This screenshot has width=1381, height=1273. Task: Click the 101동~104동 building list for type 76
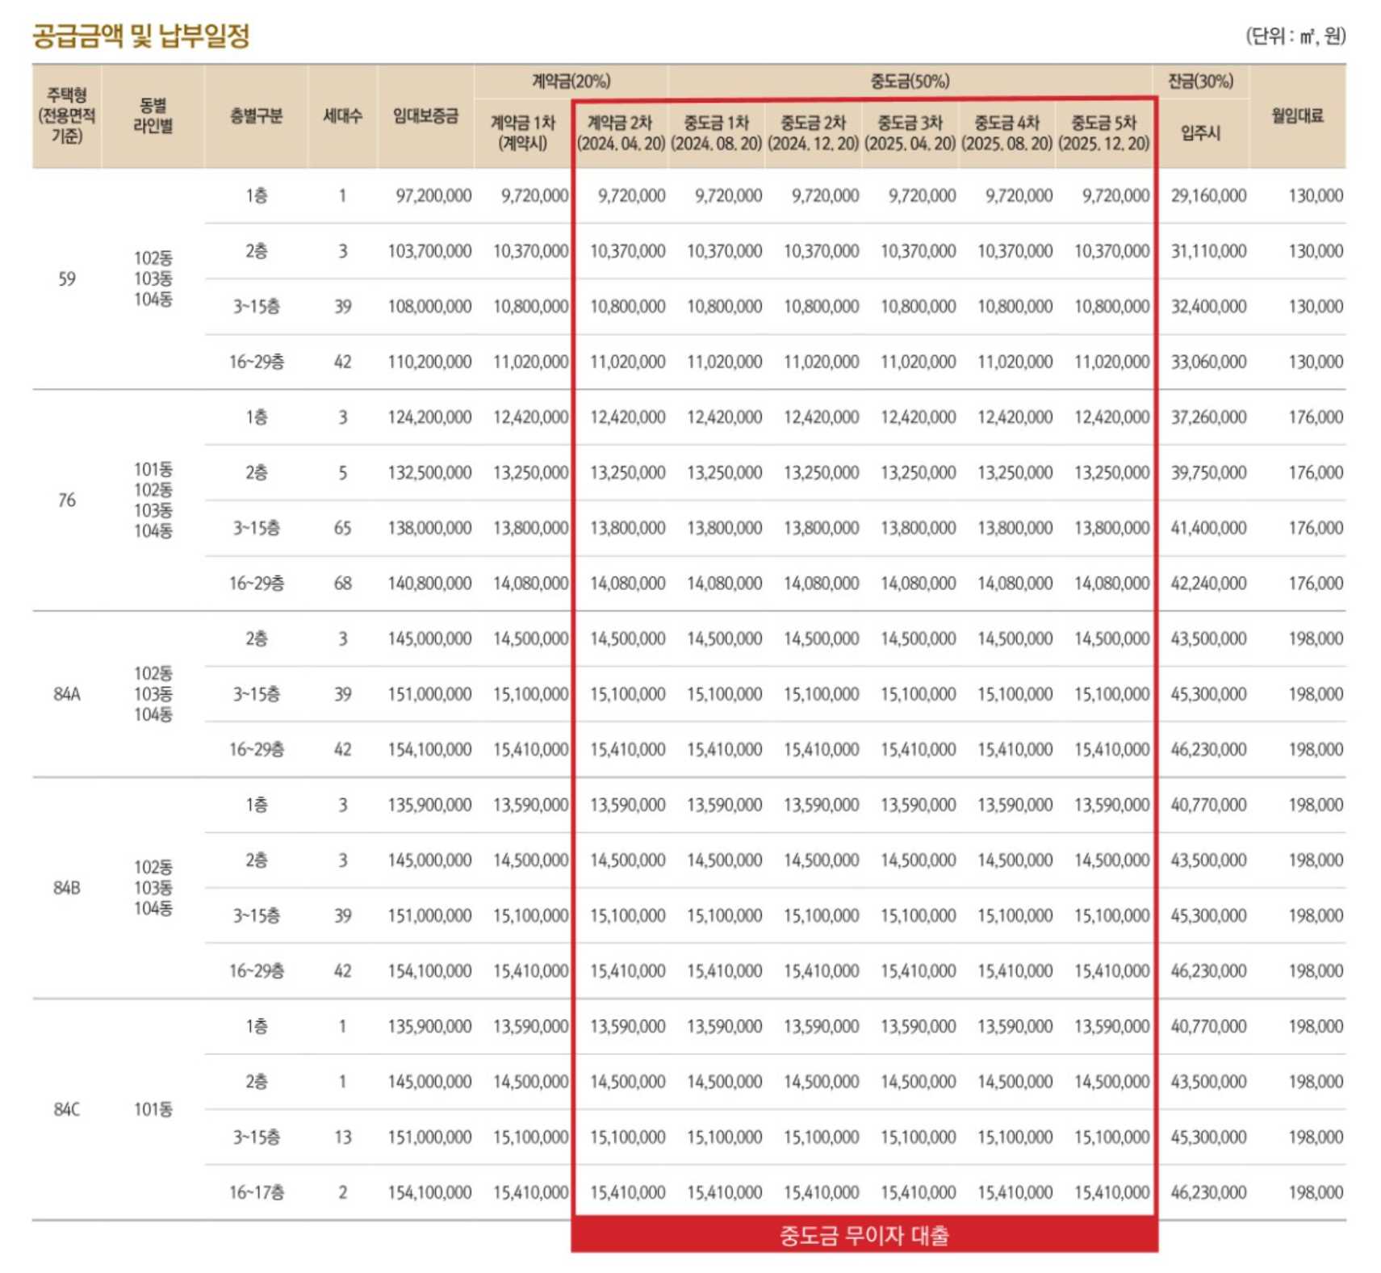click(x=153, y=500)
